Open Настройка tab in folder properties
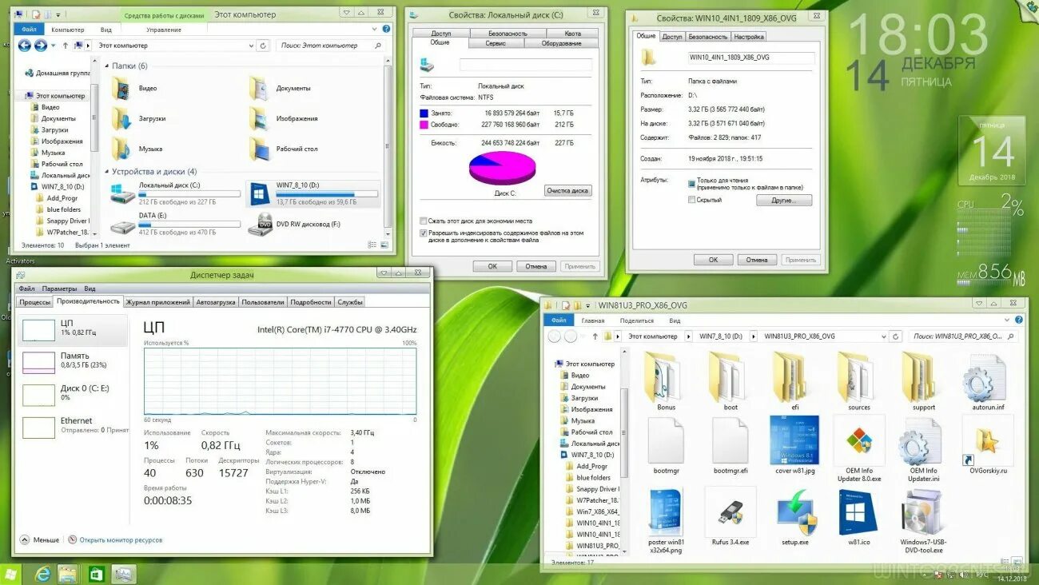The height and width of the screenshot is (585, 1039). [x=749, y=37]
